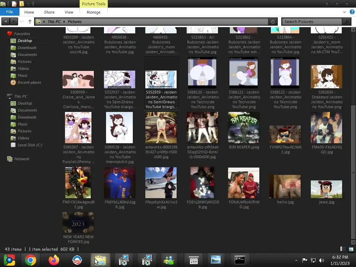The width and height of the screenshot is (356, 267).
Task: Click Pictures in address breadcrumb
Action: click(74, 22)
